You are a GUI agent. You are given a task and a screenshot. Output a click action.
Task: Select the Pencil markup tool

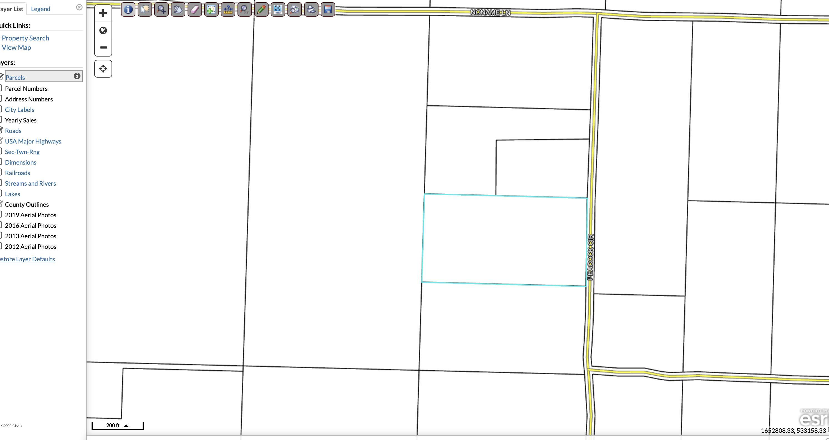click(262, 9)
